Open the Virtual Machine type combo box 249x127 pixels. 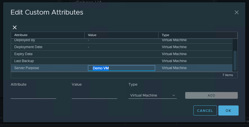pyautogui.click(x=152, y=95)
